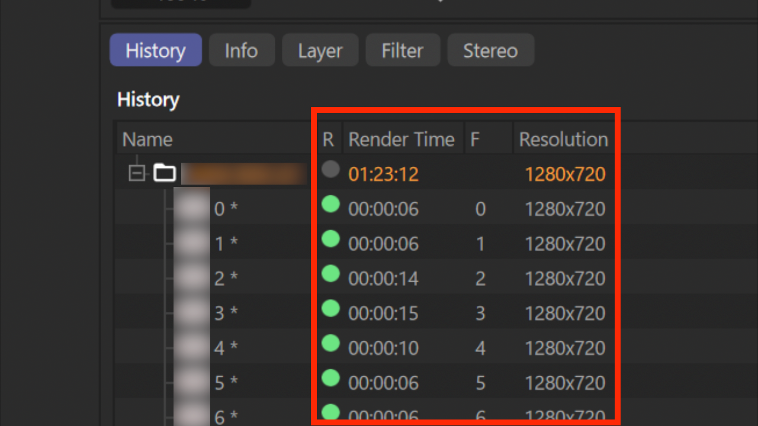Select history entry named "6 *"
The image size is (758, 426).
click(225, 417)
